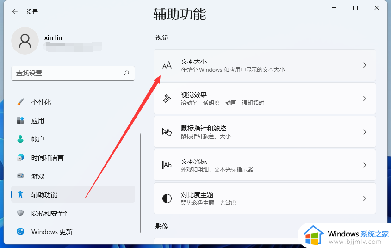Click the 游戏 gamepad icon
Image resolution: width=391 pixels, height=248 pixels.
coord(20,176)
